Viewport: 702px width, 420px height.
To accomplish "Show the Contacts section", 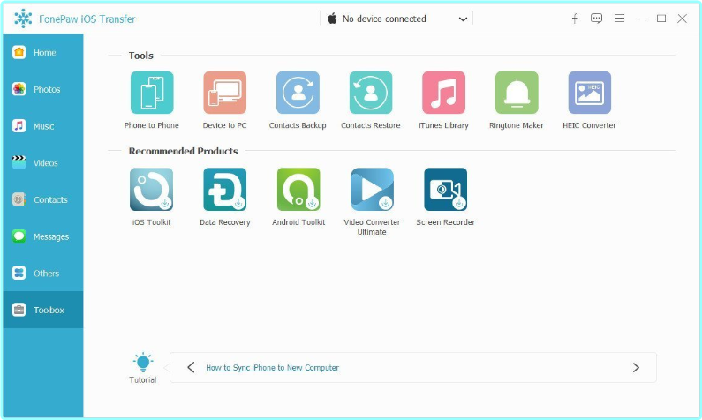I will [43, 199].
